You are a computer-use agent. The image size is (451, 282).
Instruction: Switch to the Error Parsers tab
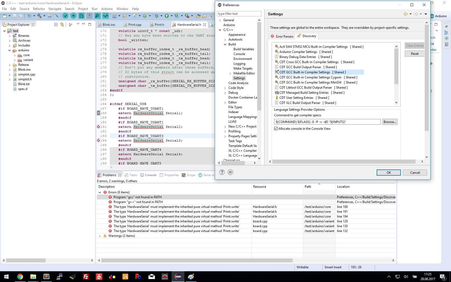pyautogui.click(x=282, y=36)
